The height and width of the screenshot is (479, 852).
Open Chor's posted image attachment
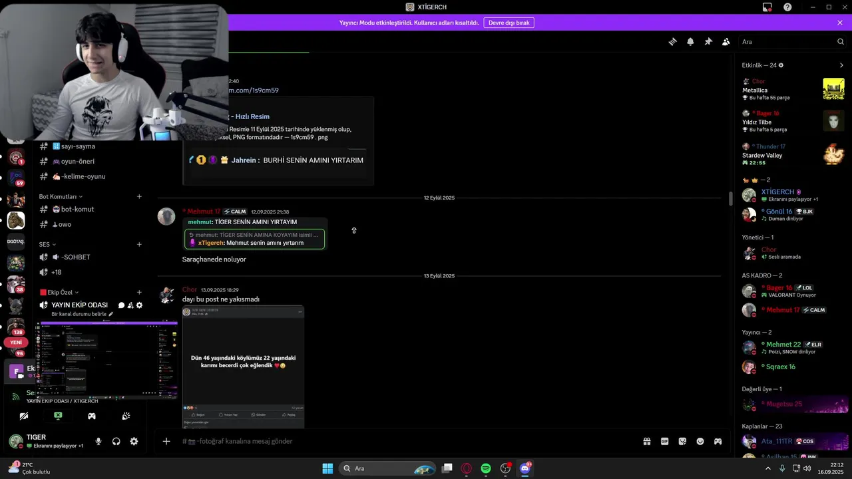pos(243,366)
